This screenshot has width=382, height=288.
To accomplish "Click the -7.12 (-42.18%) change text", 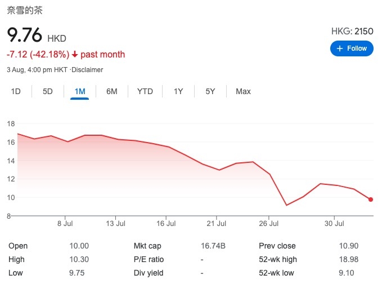I will 38,55.
